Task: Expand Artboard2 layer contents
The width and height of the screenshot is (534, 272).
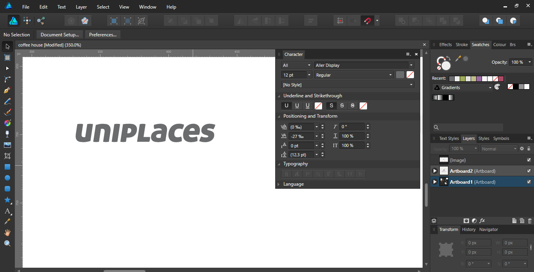Action: pos(434,171)
